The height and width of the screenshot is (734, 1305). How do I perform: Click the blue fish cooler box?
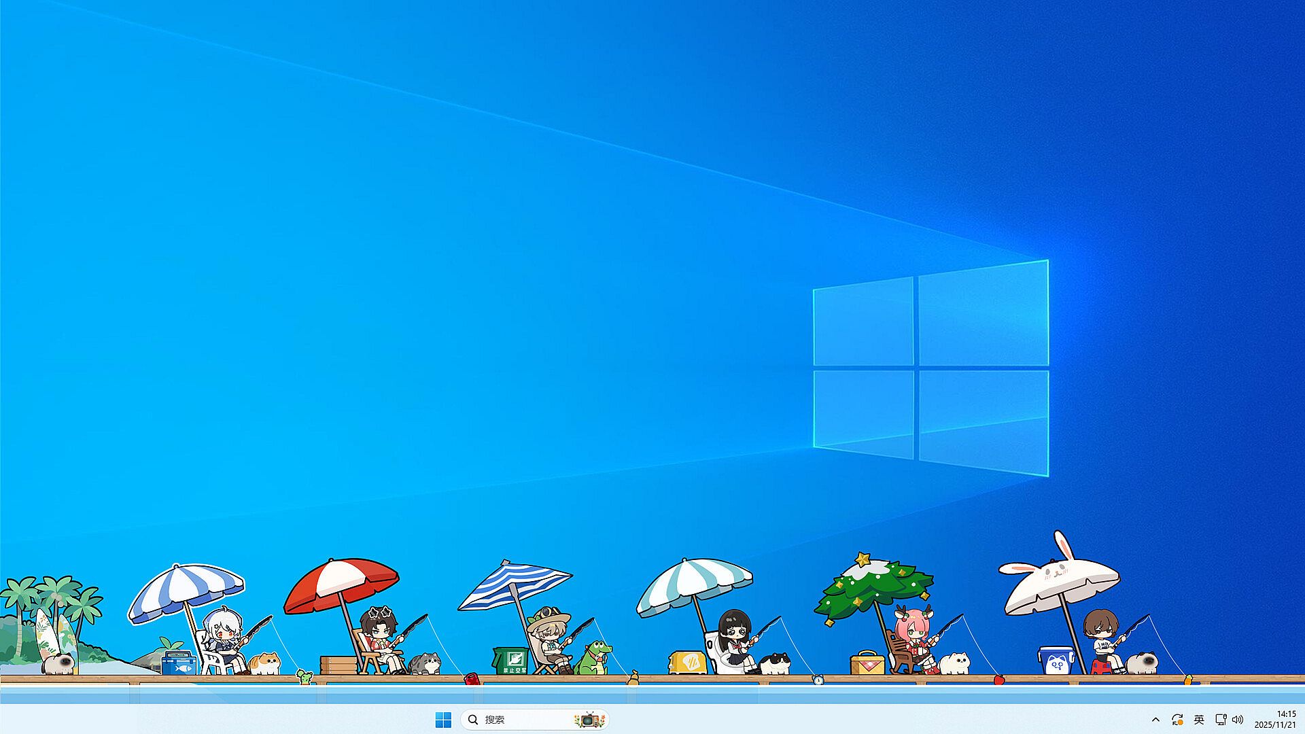pyautogui.click(x=179, y=663)
